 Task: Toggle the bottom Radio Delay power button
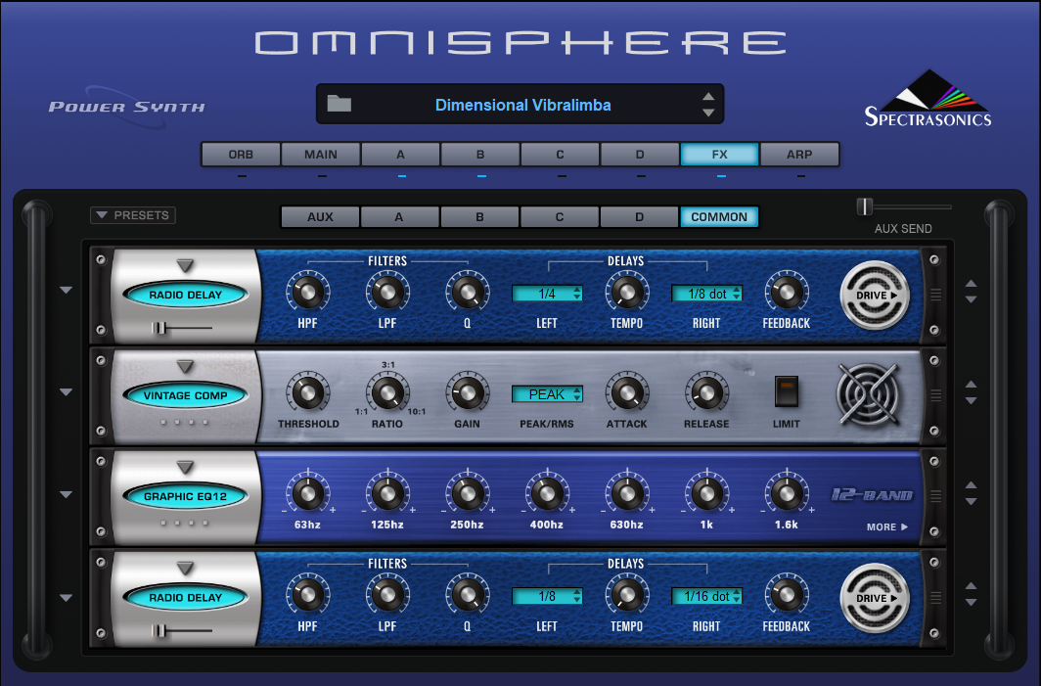pyautogui.click(x=185, y=597)
